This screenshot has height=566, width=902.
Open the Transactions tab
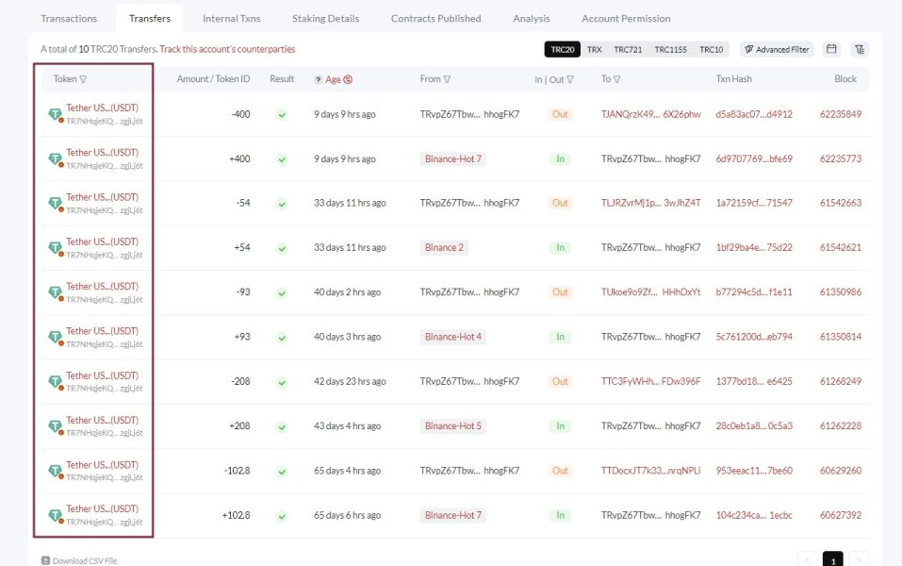[x=69, y=19]
